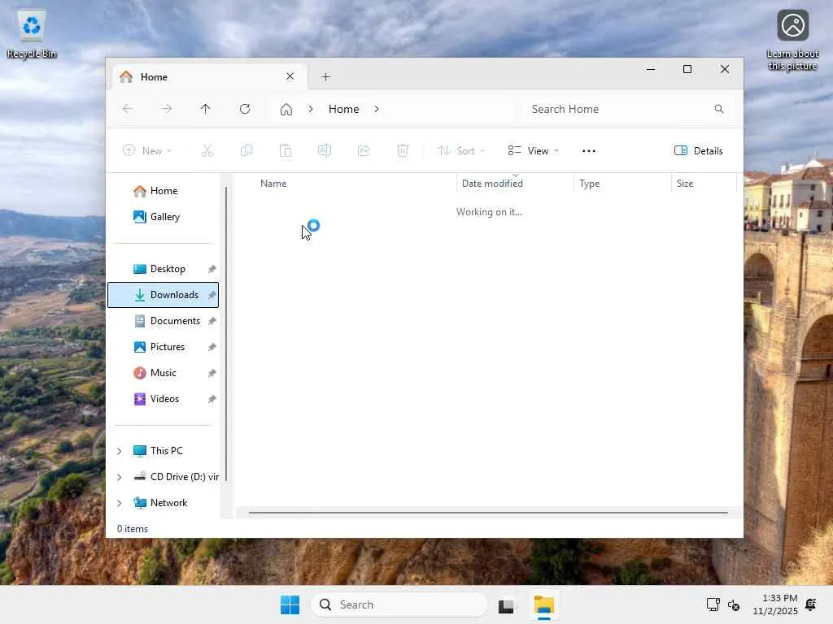The width and height of the screenshot is (833, 624).
Task: Click the network status tray icon
Action: (713, 604)
